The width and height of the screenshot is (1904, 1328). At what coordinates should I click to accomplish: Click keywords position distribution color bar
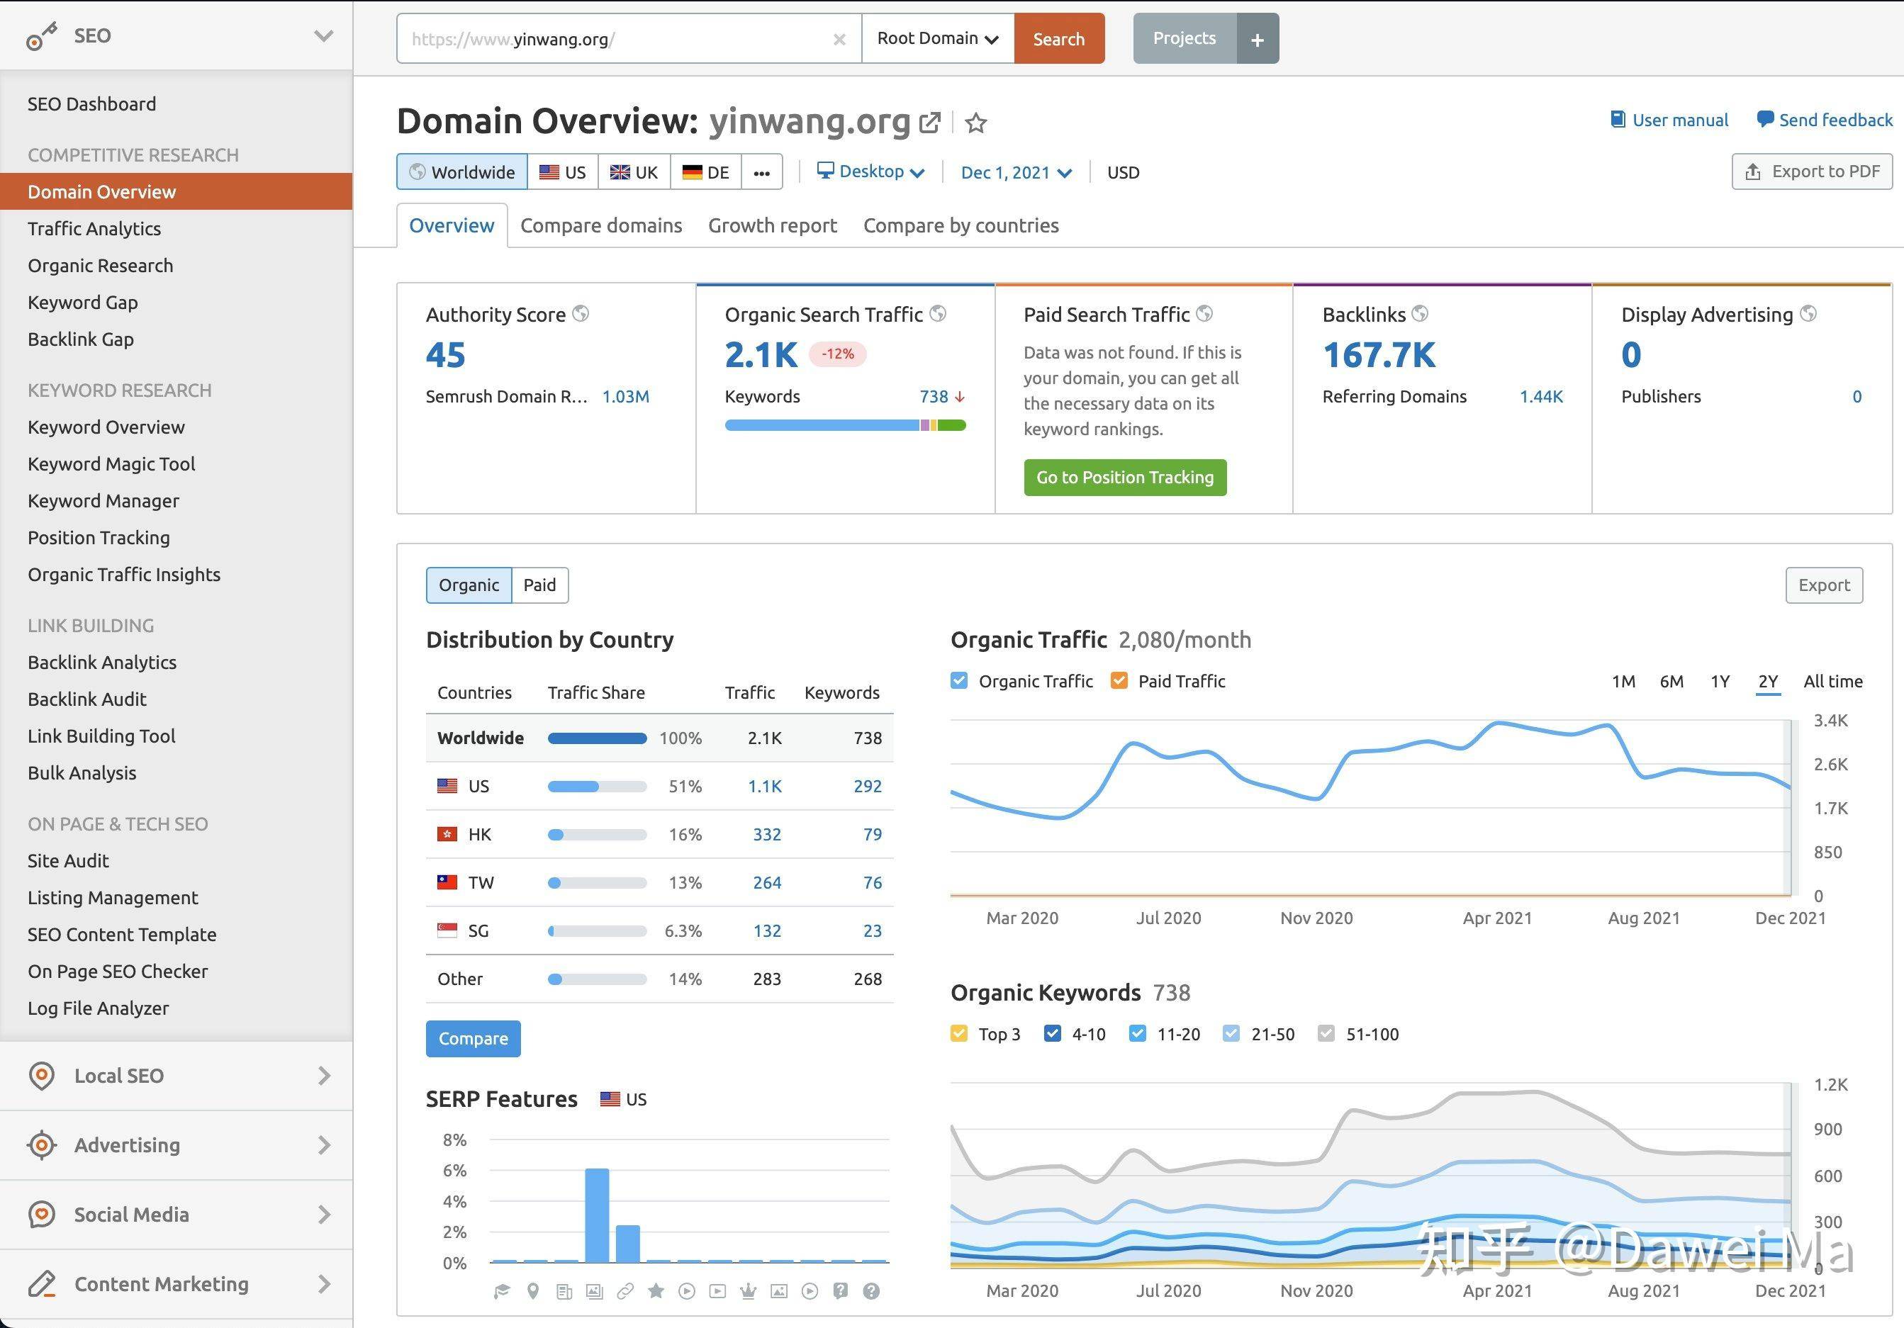tap(845, 425)
